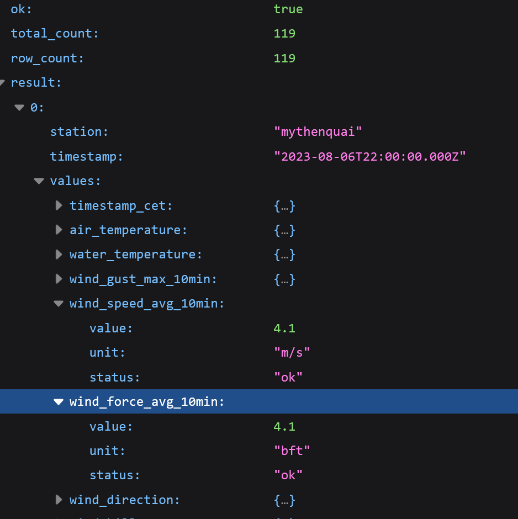Expand the wind_gust_max_10min object

(x=59, y=279)
